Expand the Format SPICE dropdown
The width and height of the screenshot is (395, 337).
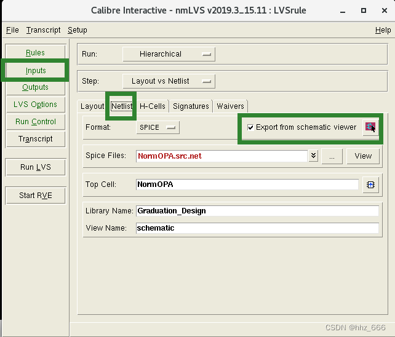158,127
